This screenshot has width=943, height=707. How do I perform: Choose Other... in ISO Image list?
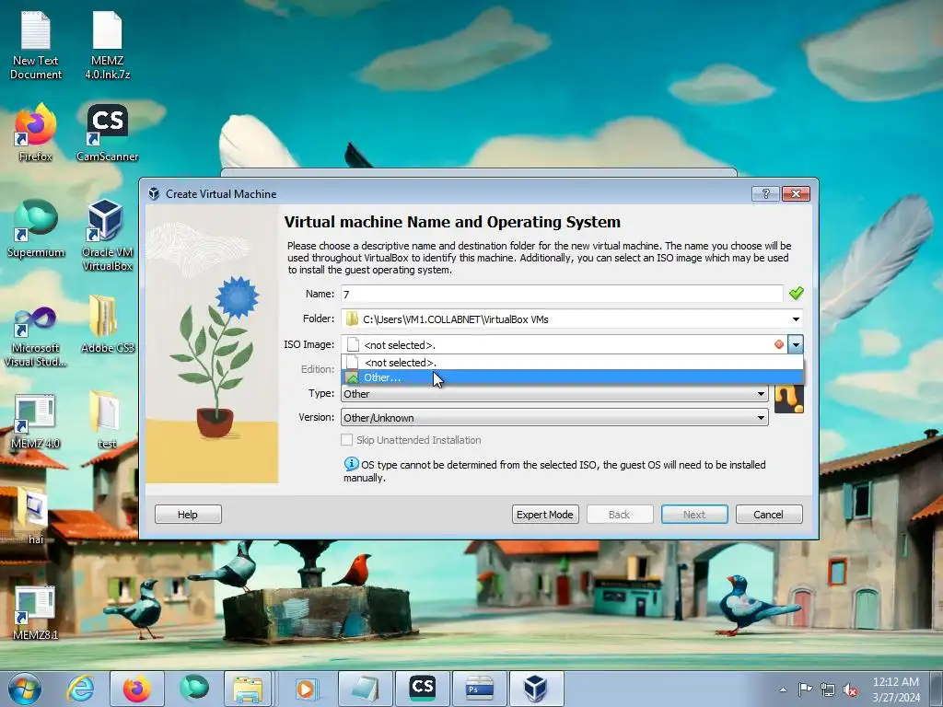coord(572,377)
